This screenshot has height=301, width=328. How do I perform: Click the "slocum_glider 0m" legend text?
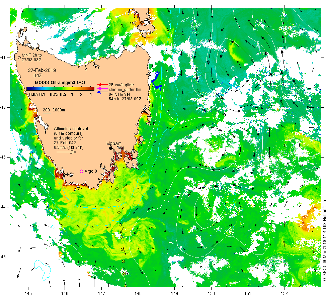[125, 90]
